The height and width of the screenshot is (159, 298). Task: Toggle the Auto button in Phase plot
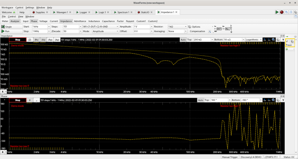(201, 100)
